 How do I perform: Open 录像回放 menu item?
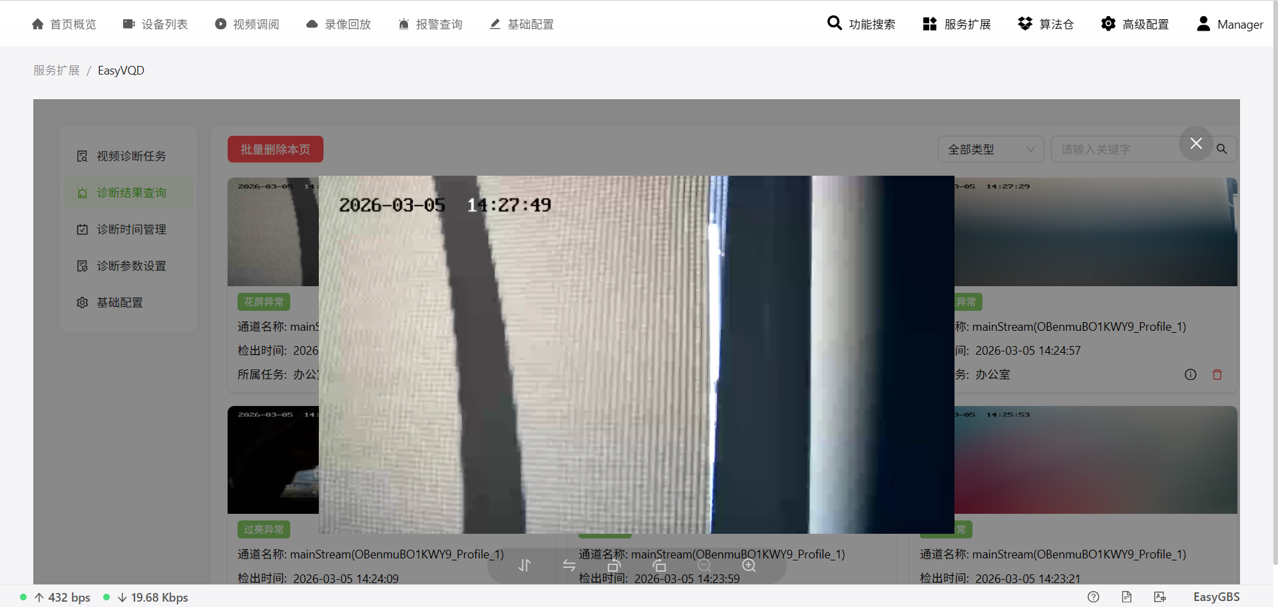pyautogui.click(x=338, y=24)
